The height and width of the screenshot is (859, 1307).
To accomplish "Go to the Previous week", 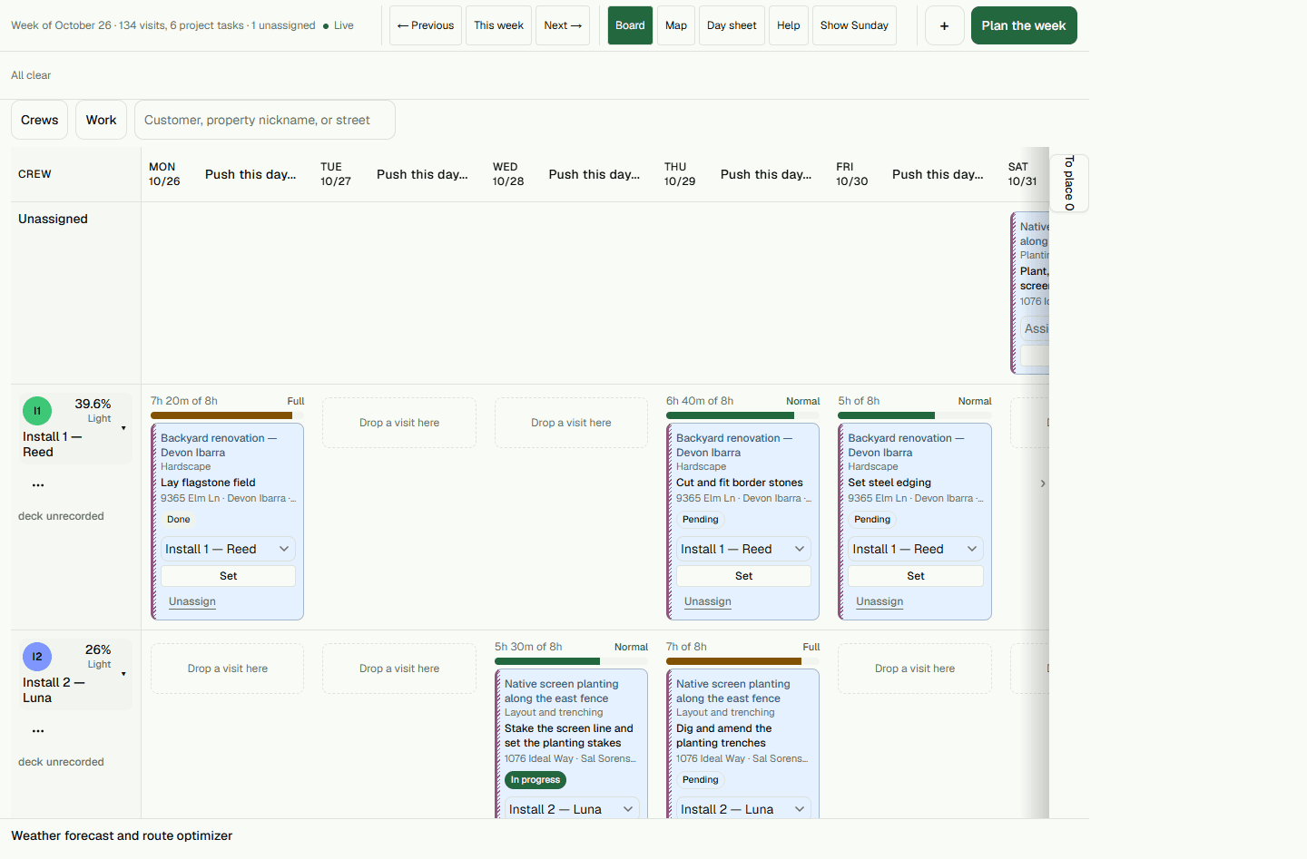I will 426,25.
